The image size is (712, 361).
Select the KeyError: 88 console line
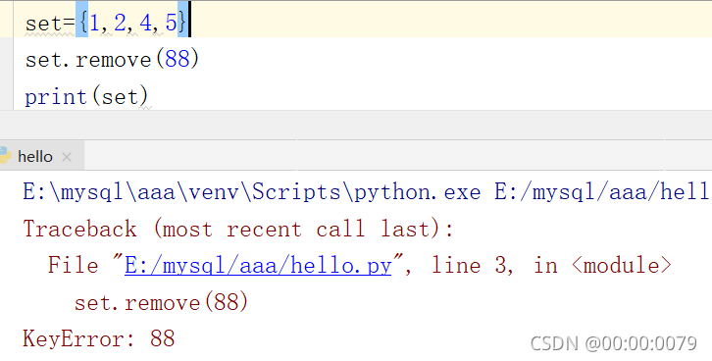click(x=98, y=338)
